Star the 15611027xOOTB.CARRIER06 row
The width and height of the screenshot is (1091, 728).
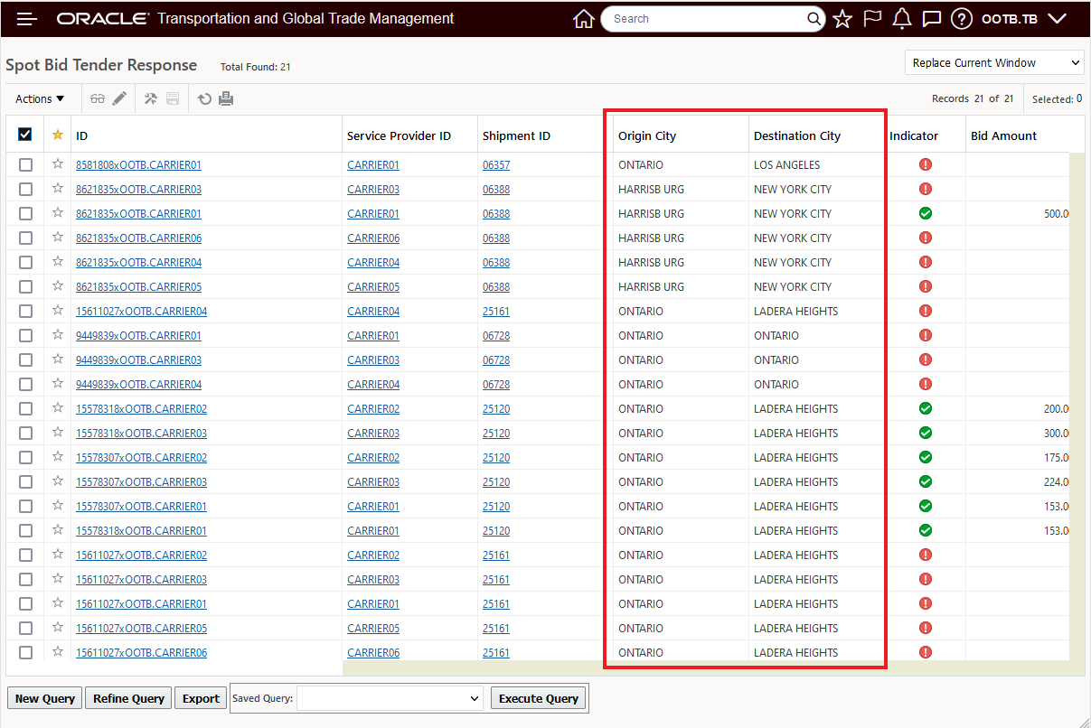point(58,651)
